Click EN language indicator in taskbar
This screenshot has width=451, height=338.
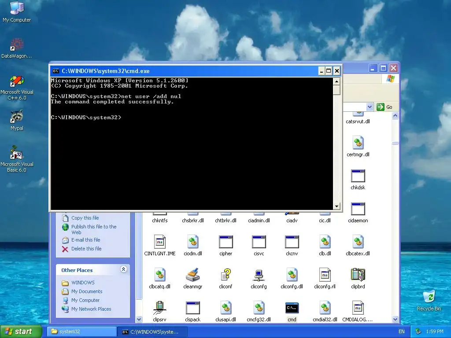tap(402, 331)
